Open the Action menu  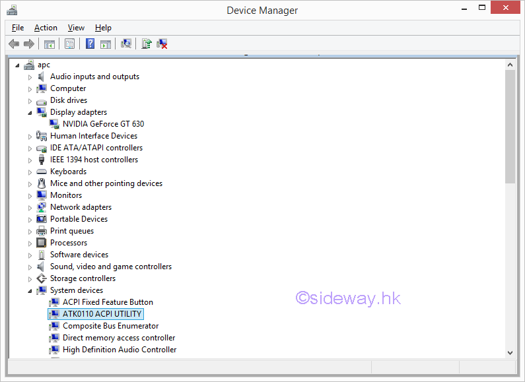point(46,28)
